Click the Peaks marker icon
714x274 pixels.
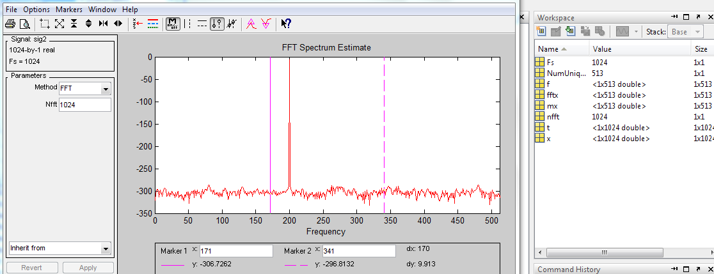click(250, 24)
